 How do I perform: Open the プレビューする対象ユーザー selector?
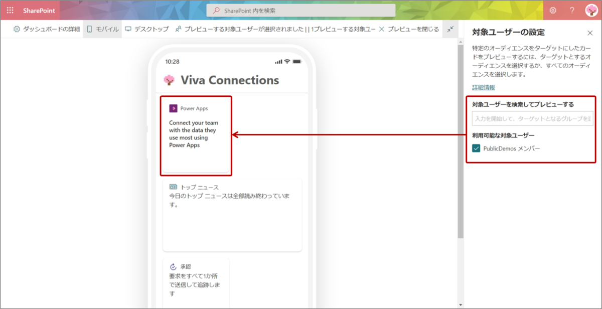[x=275, y=29]
